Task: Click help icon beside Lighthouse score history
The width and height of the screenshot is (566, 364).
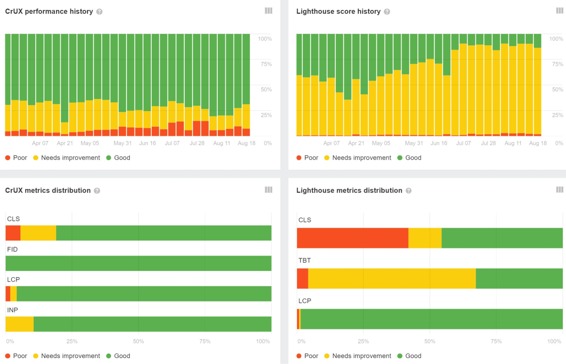Action: pos(387,12)
